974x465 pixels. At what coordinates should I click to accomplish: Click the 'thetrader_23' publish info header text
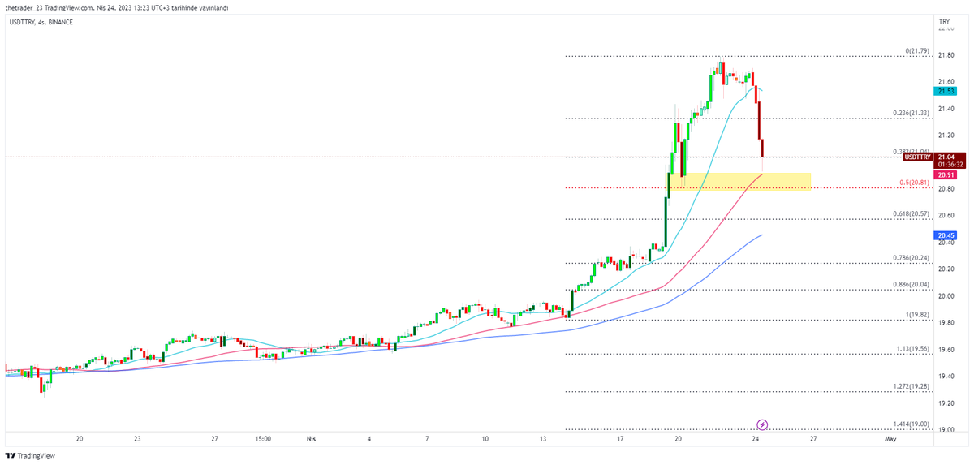tap(116, 8)
